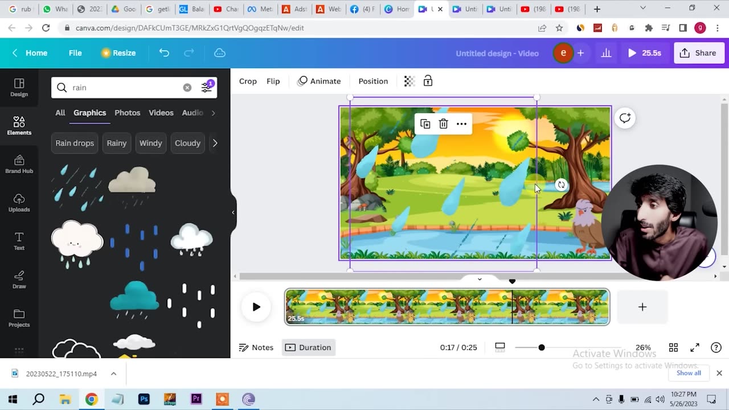Image resolution: width=729 pixels, height=410 pixels.
Task: Open the Draw tool panel
Action: tap(19, 279)
